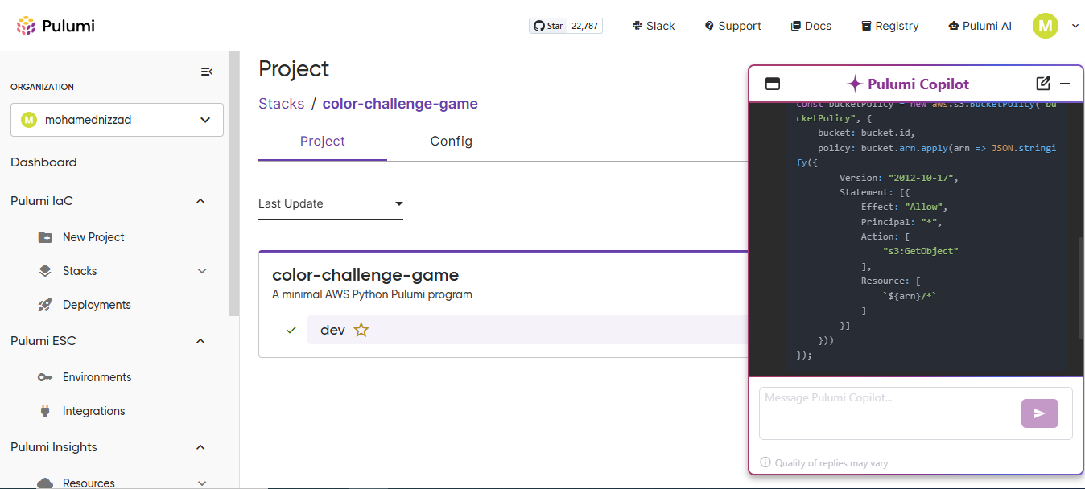Screen dimensions: 1085x489
Task: Open the mohamednizzad organization dropdown
Action: pyautogui.click(x=117, y=120)
